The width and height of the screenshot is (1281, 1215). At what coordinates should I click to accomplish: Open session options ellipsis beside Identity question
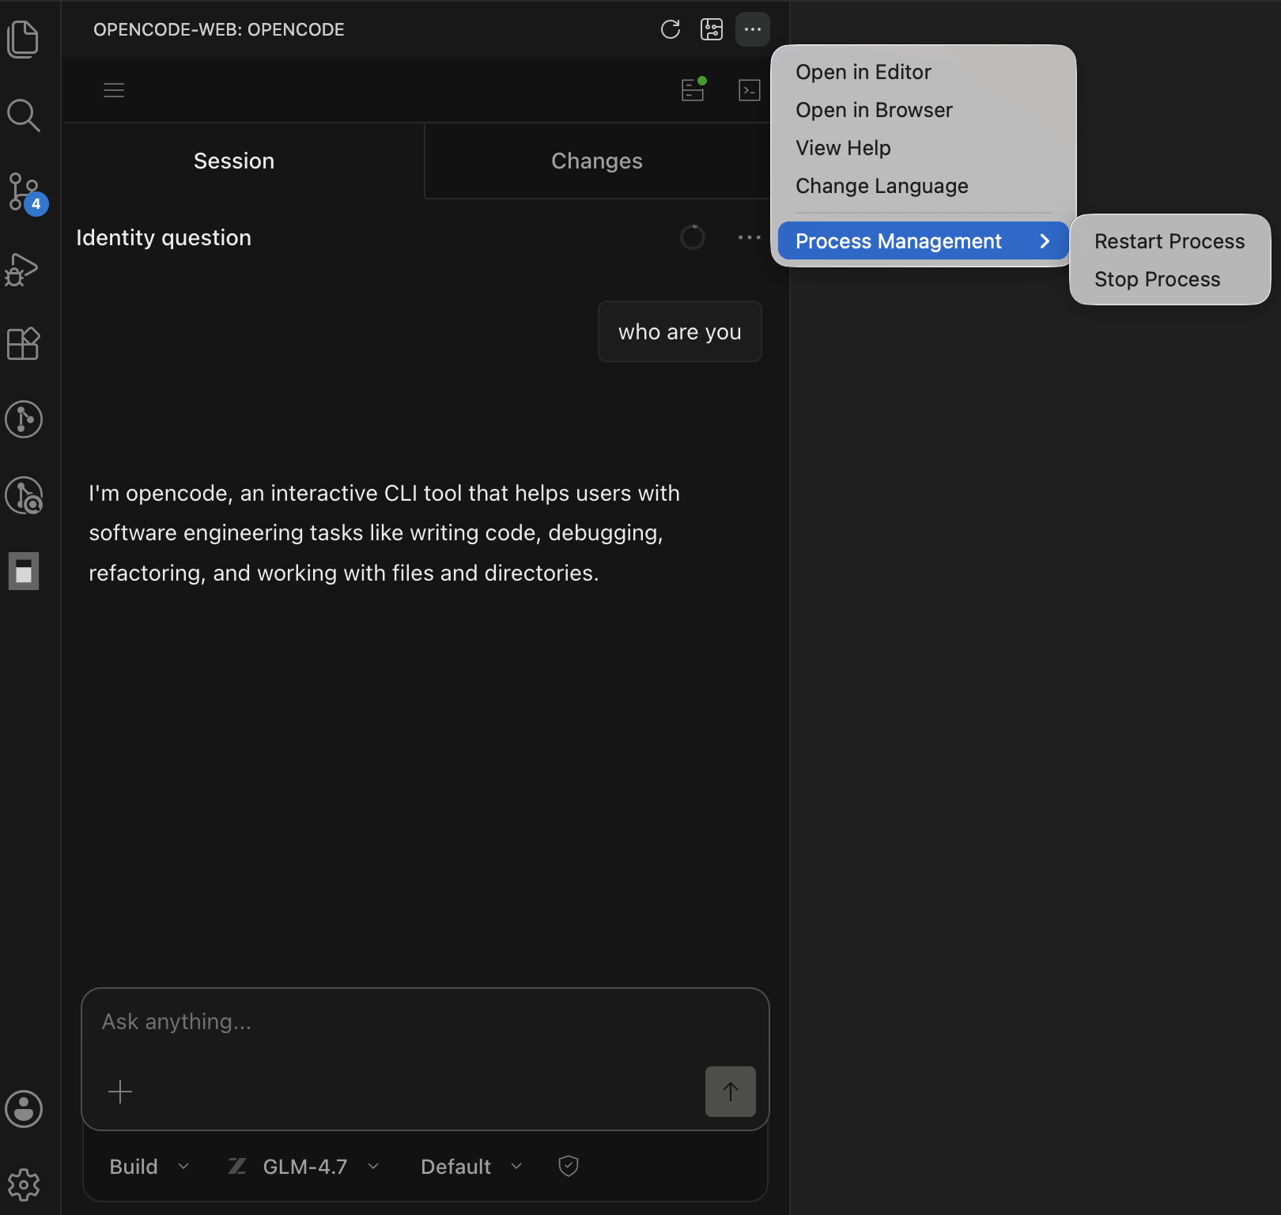point(750,237)
